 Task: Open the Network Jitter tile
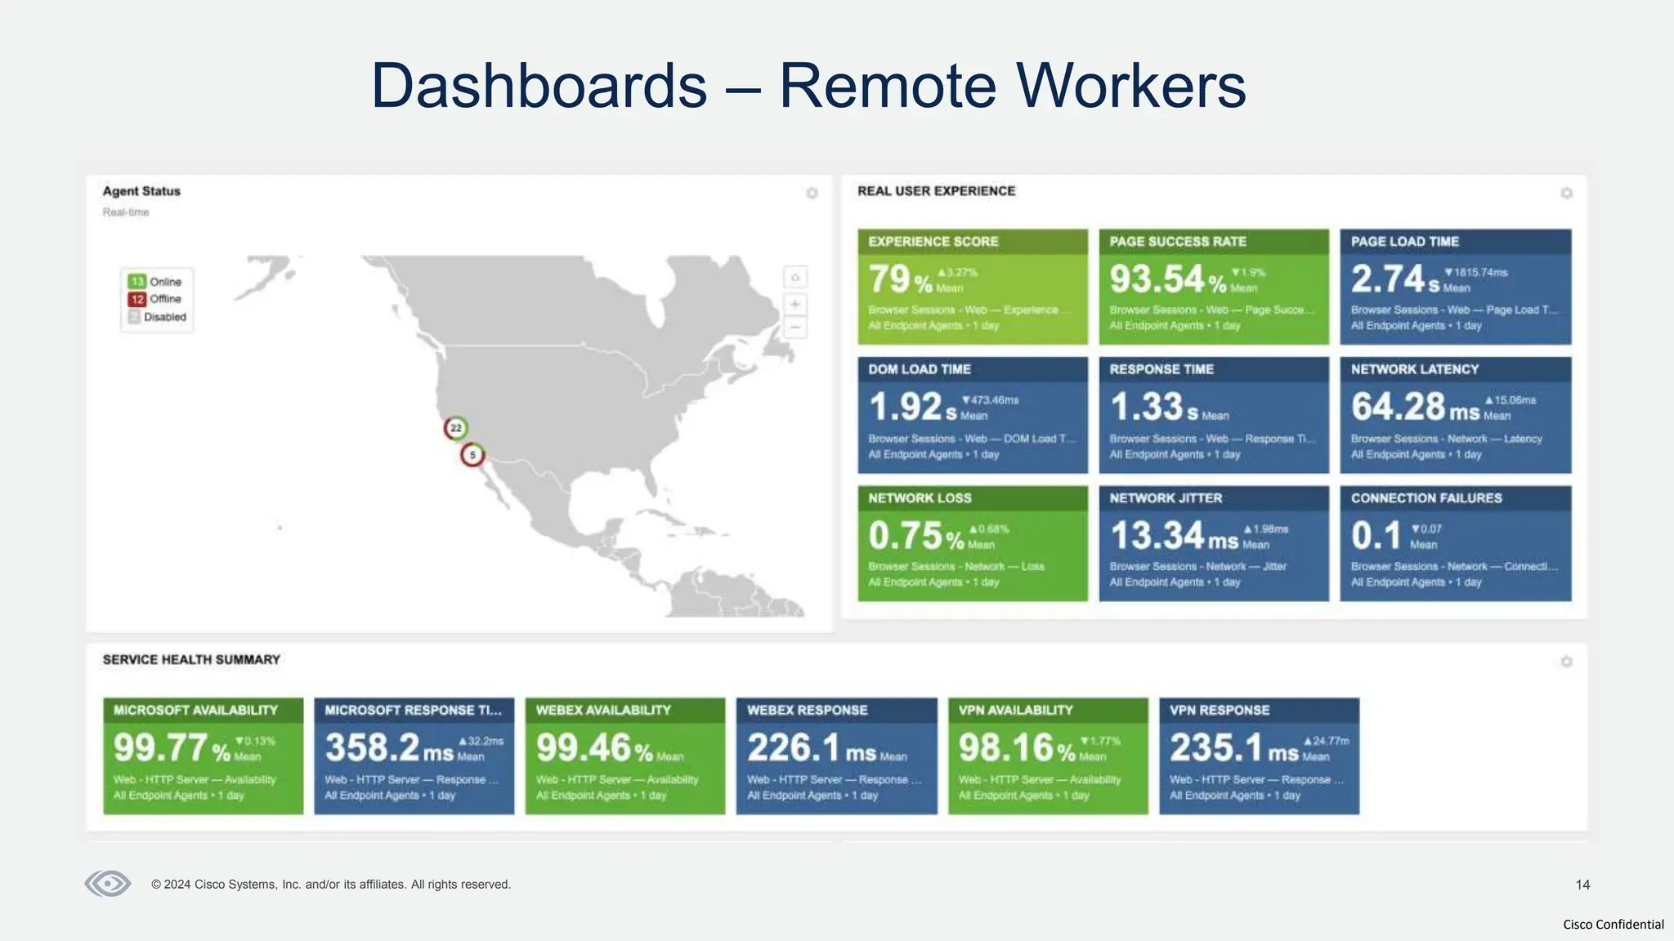tap(1214, 543)
